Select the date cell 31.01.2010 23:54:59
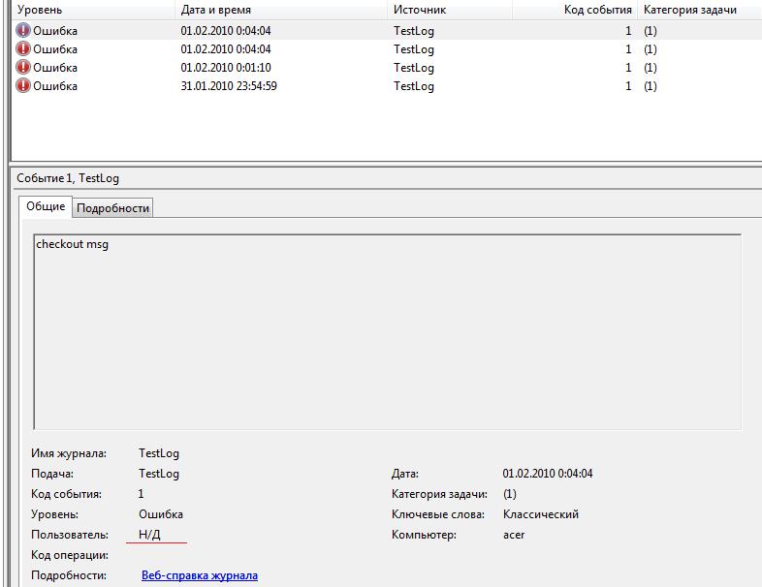The image size is (762, 587). pyautogui.click(x=229, y=86)
